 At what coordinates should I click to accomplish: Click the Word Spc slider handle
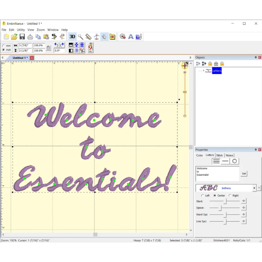pos(225,215)
